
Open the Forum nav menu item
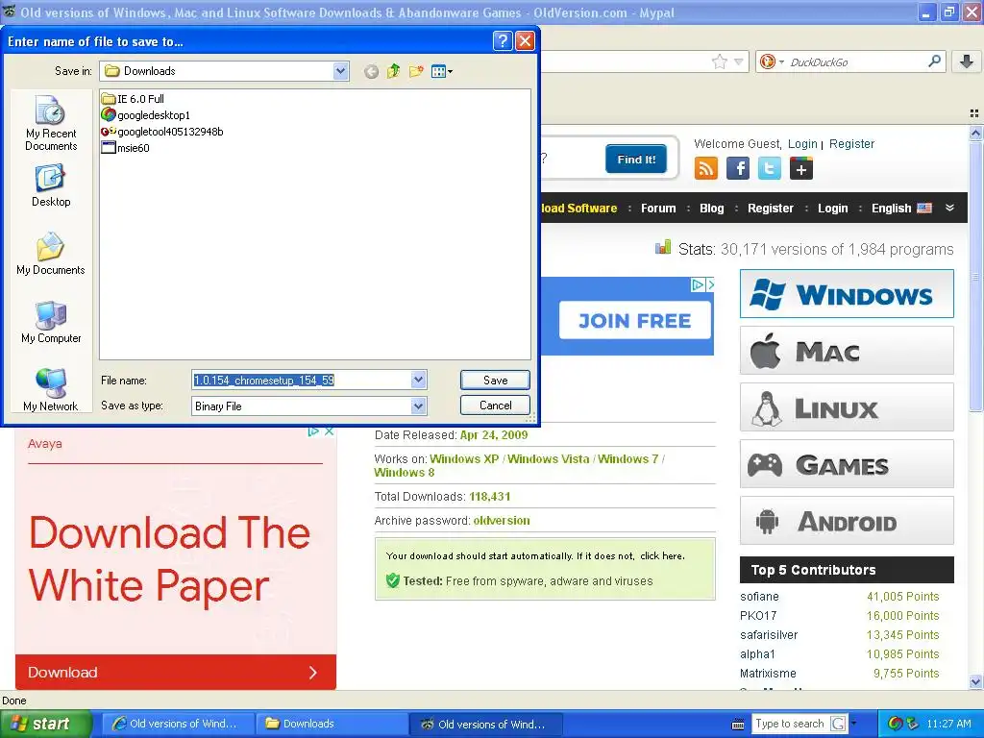[x=658, y=209]
